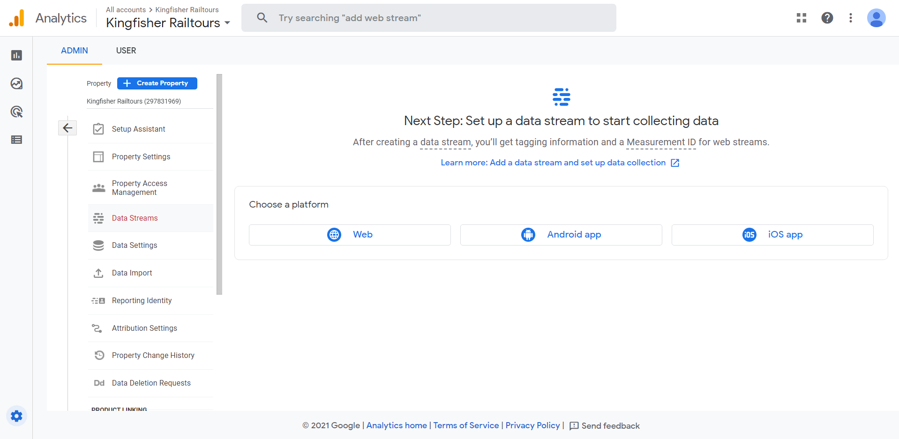
Task: Open Property Access Management menu item
Action: (x=150, y=187)
